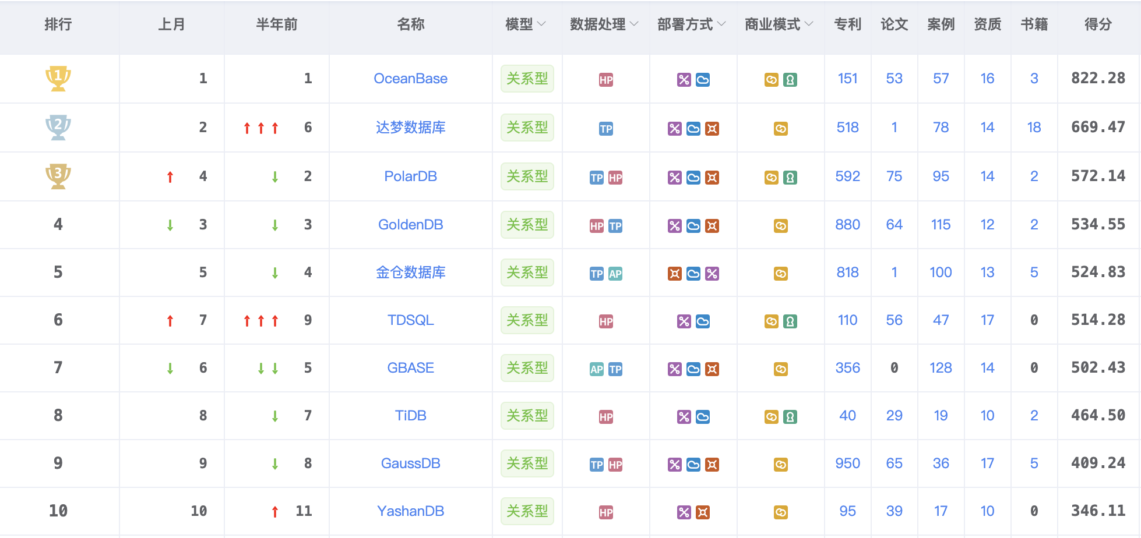Click the HP data processing badge for TDSQL
The height and width of the screenshot is (538, 1141).
(x=606, y=320)
